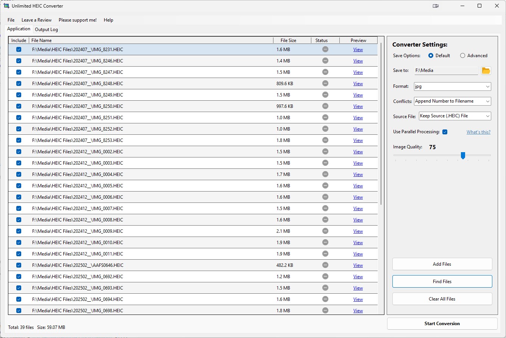This screenshot has width=506, height=338.
Task: Click the status icon next to AAFS0646.HEIC
Action: click(325, 265)
